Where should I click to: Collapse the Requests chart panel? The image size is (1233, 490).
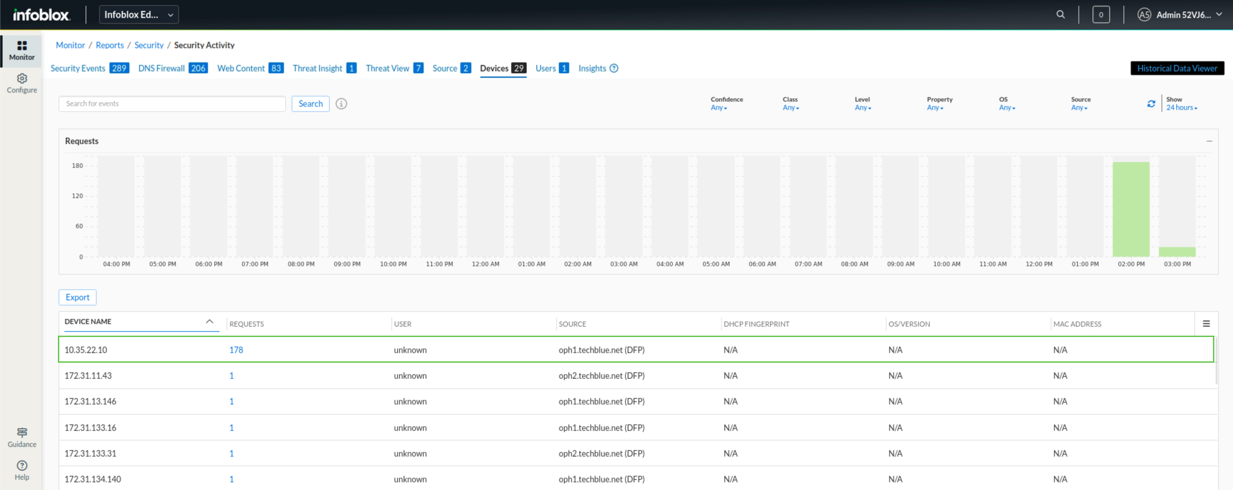coord(1209,141)
